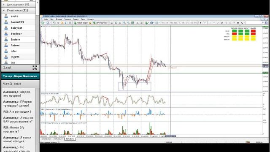270x152 pixels.
Task: Open the Сервис menu
Action: pyautogui.click(x=76, y=19)
